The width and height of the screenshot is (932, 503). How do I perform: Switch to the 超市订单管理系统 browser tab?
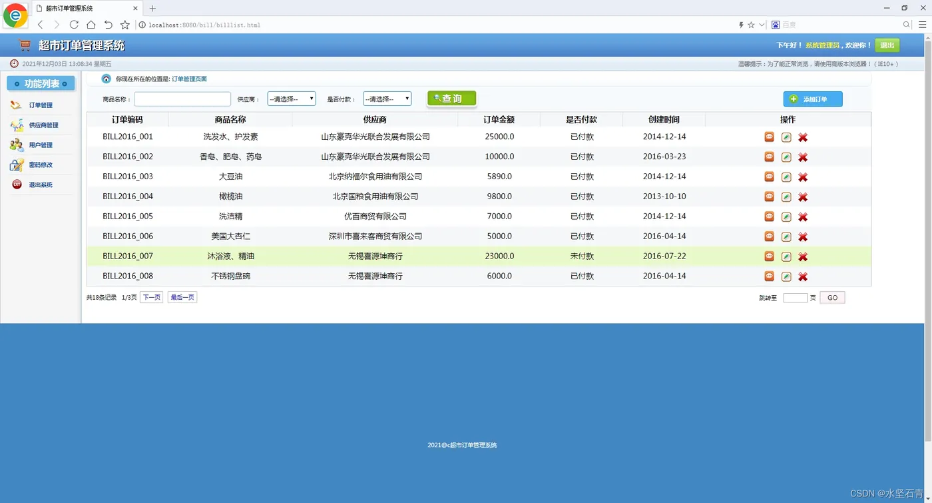click(87, 8)
